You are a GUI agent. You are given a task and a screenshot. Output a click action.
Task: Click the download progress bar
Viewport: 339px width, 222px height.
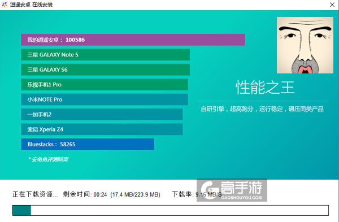171,210
